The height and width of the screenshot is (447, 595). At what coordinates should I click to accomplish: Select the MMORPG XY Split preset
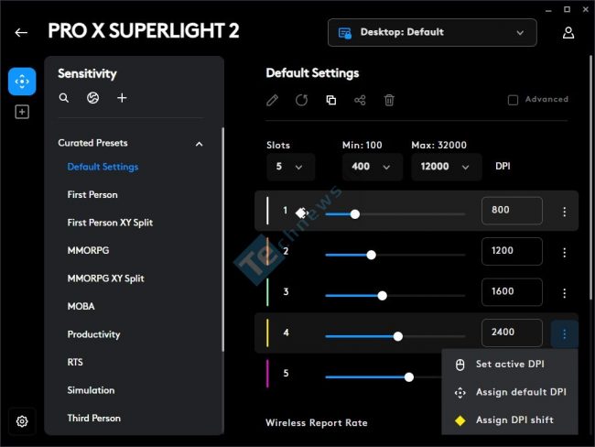click(106, 278)
